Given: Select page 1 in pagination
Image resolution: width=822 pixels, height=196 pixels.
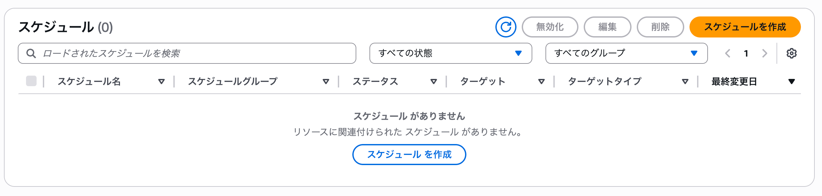Looking at the screenshot, I should point(746,53).
